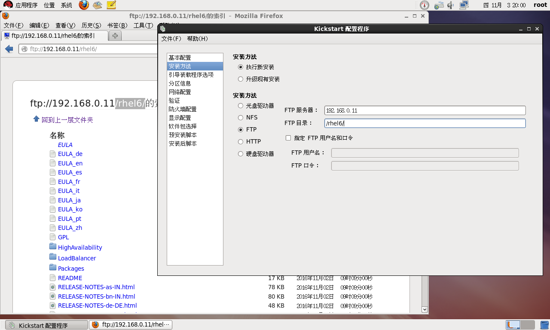Click the Firefox back arrow button
Image resolution: width=550 pixels, height=330 pixels.
[9, 49]
